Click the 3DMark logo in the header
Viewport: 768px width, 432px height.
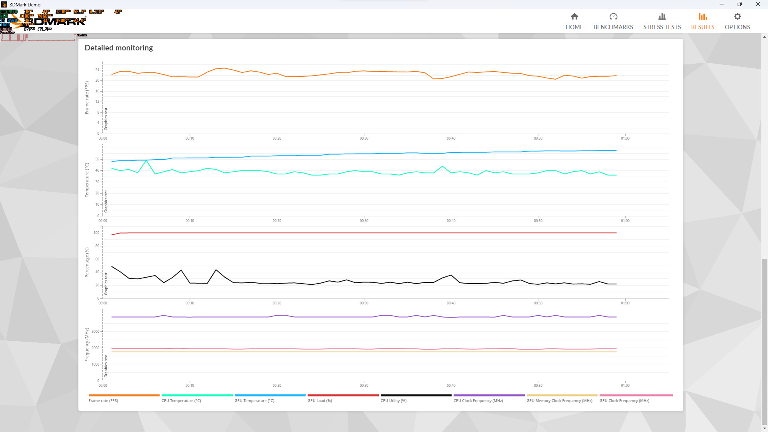[x=60, y=22]
